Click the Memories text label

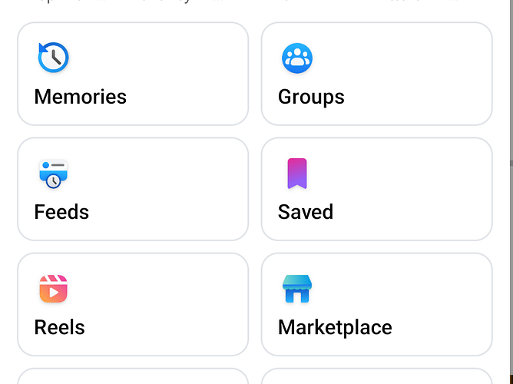coord(80,97)
